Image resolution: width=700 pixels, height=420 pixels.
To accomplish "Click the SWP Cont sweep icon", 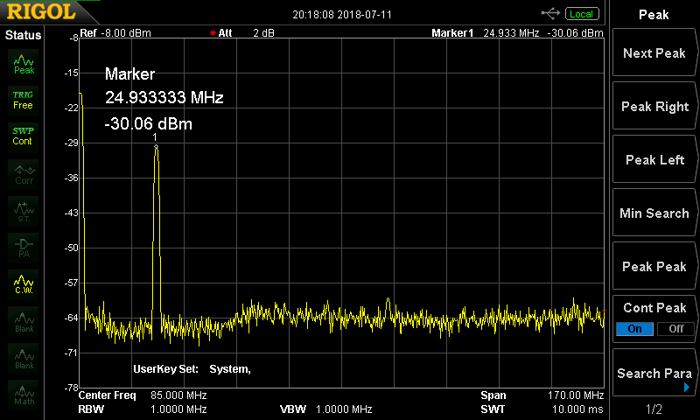I will tap(23, 136).
